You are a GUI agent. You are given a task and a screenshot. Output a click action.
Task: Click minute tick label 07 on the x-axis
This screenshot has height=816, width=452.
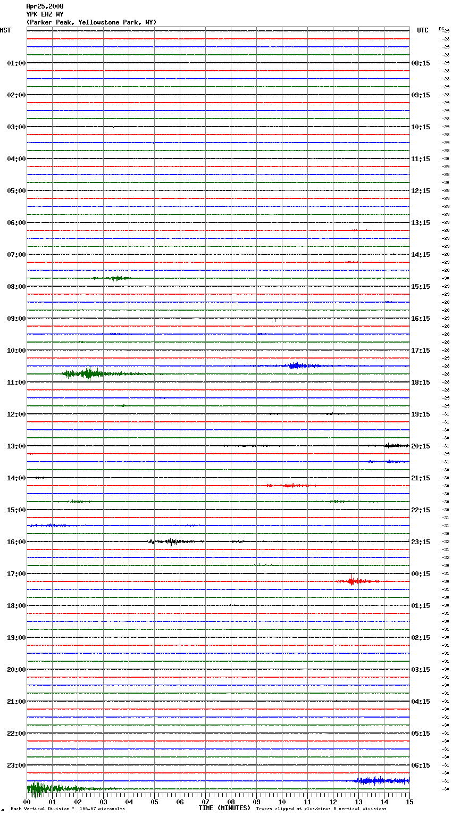205,802
